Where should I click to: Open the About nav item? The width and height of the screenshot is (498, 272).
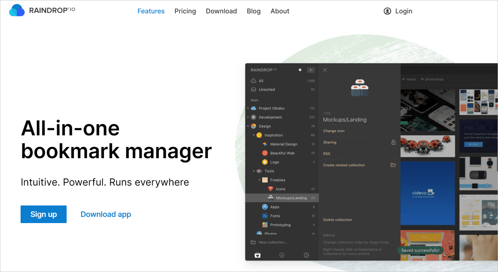280,11
